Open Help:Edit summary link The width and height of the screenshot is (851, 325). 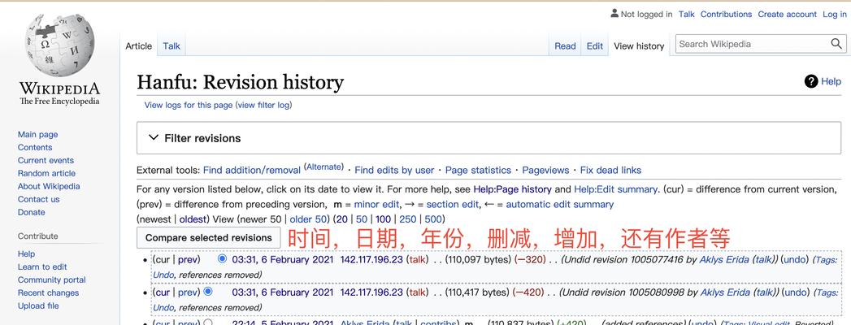click(616, 189)
